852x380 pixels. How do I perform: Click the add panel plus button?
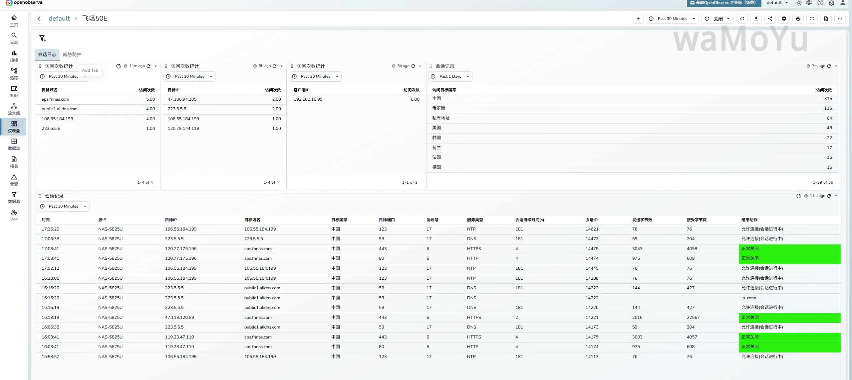[x=638, y=19]
